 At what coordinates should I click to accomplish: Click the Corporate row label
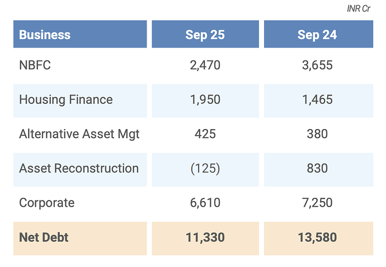(x=46, y=203)
